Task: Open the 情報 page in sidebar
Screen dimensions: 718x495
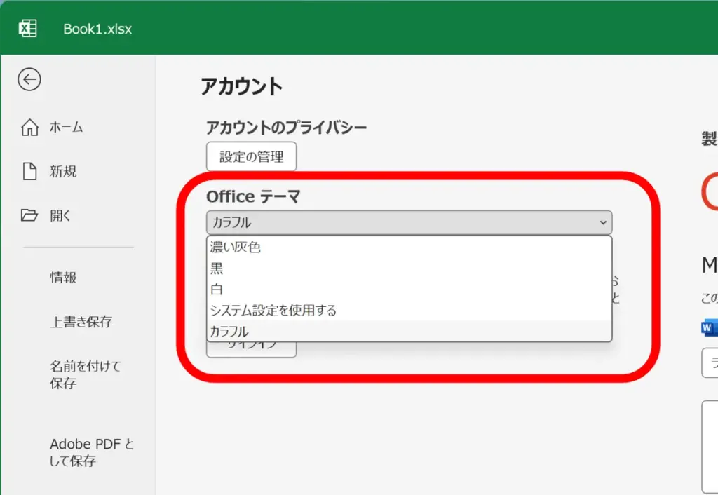Action: [x=63, y=278]
